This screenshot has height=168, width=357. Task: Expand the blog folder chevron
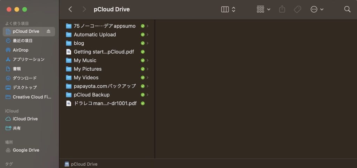coord(147,43)
